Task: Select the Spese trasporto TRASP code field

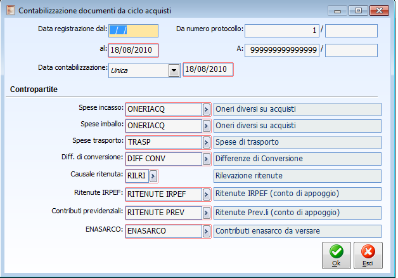Action: pos(164,143)
